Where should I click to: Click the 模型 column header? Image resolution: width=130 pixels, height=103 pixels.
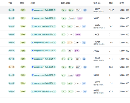click(x=33, y=3)
